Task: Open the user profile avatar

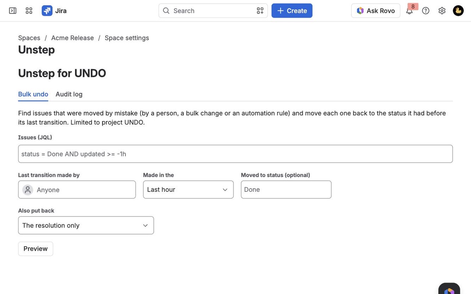Action: (458, 11)
